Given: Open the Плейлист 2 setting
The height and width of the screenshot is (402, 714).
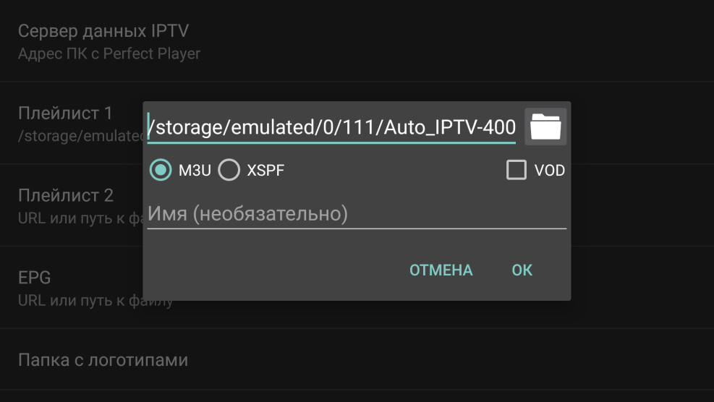Looking at the screenshot, I should 66,195.
